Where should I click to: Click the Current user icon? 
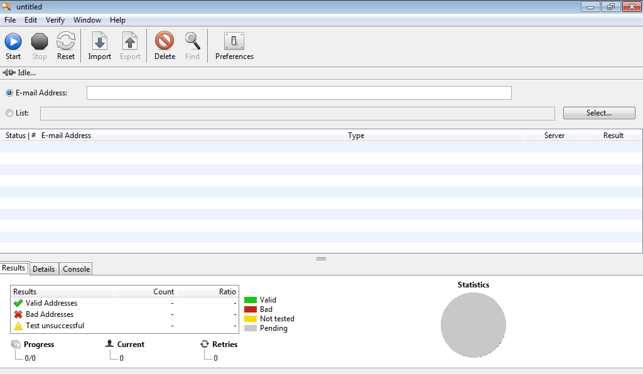(109, 343)
